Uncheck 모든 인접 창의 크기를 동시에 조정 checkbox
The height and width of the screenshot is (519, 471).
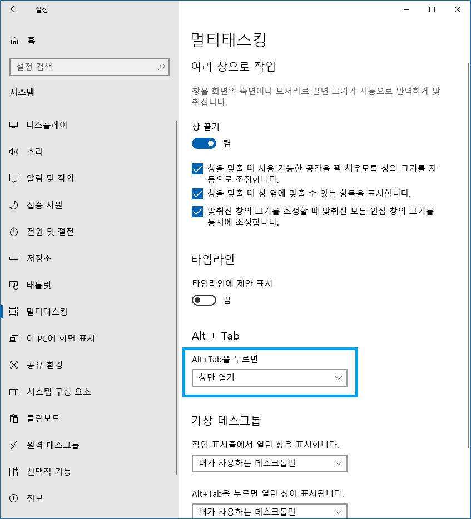tap(197, 212)
